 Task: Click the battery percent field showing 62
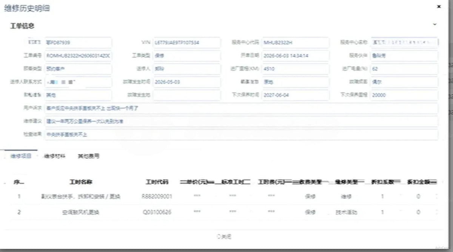[x=404, y=69]
